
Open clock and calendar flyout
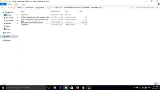(155, 88)
